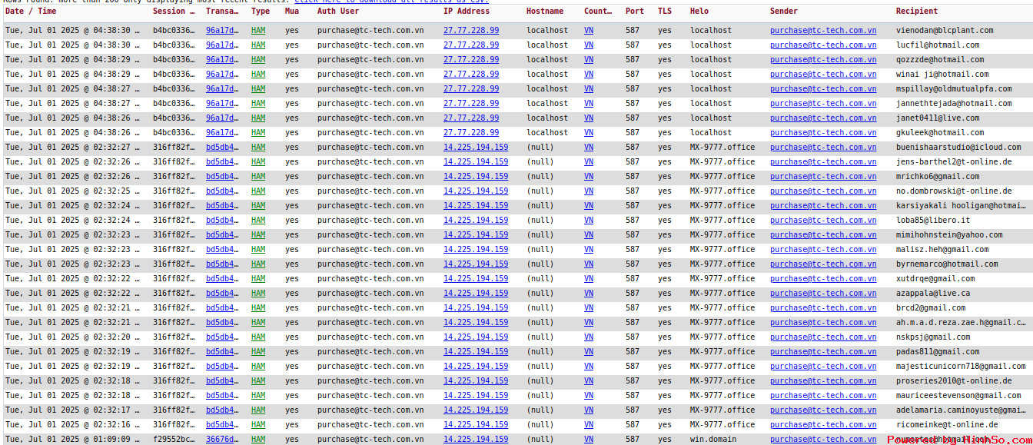Sort by the Port column header
The width and height of the screenshot is (1033, 445).
point(635,12)
